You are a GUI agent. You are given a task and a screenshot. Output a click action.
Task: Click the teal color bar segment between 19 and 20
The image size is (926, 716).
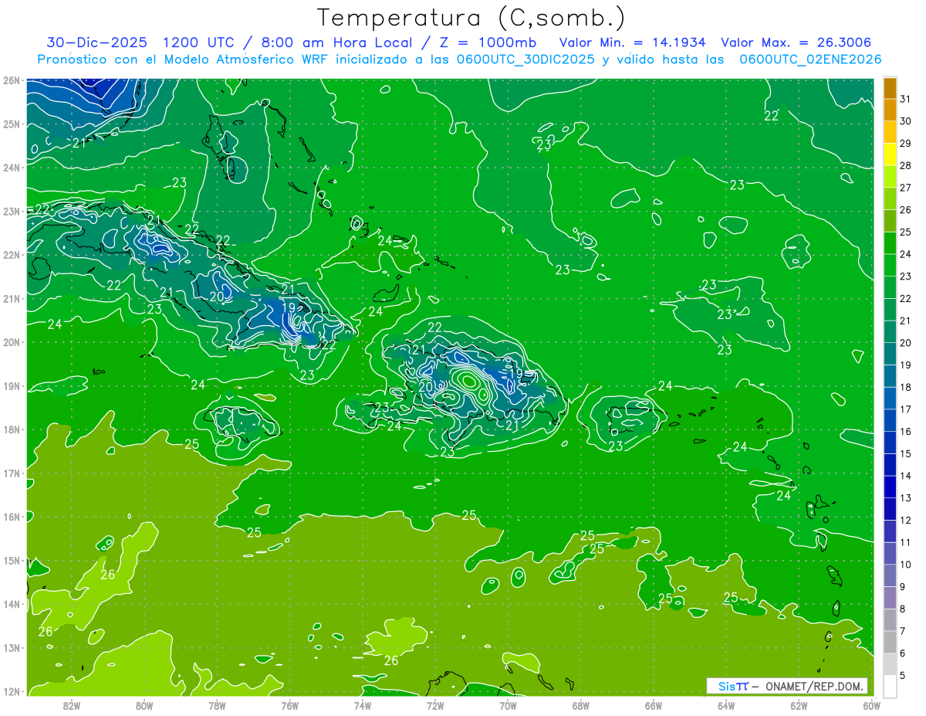pyautogui.click(x=890, y=354)
